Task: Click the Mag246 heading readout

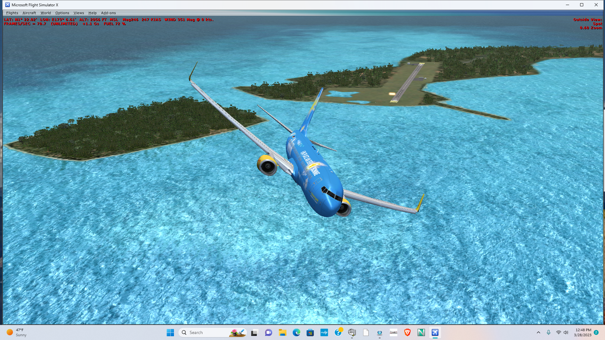Action: 130,20
